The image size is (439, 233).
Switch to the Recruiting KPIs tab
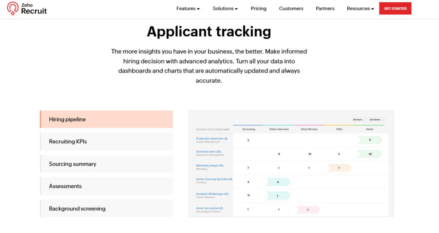tap(106, 142)
